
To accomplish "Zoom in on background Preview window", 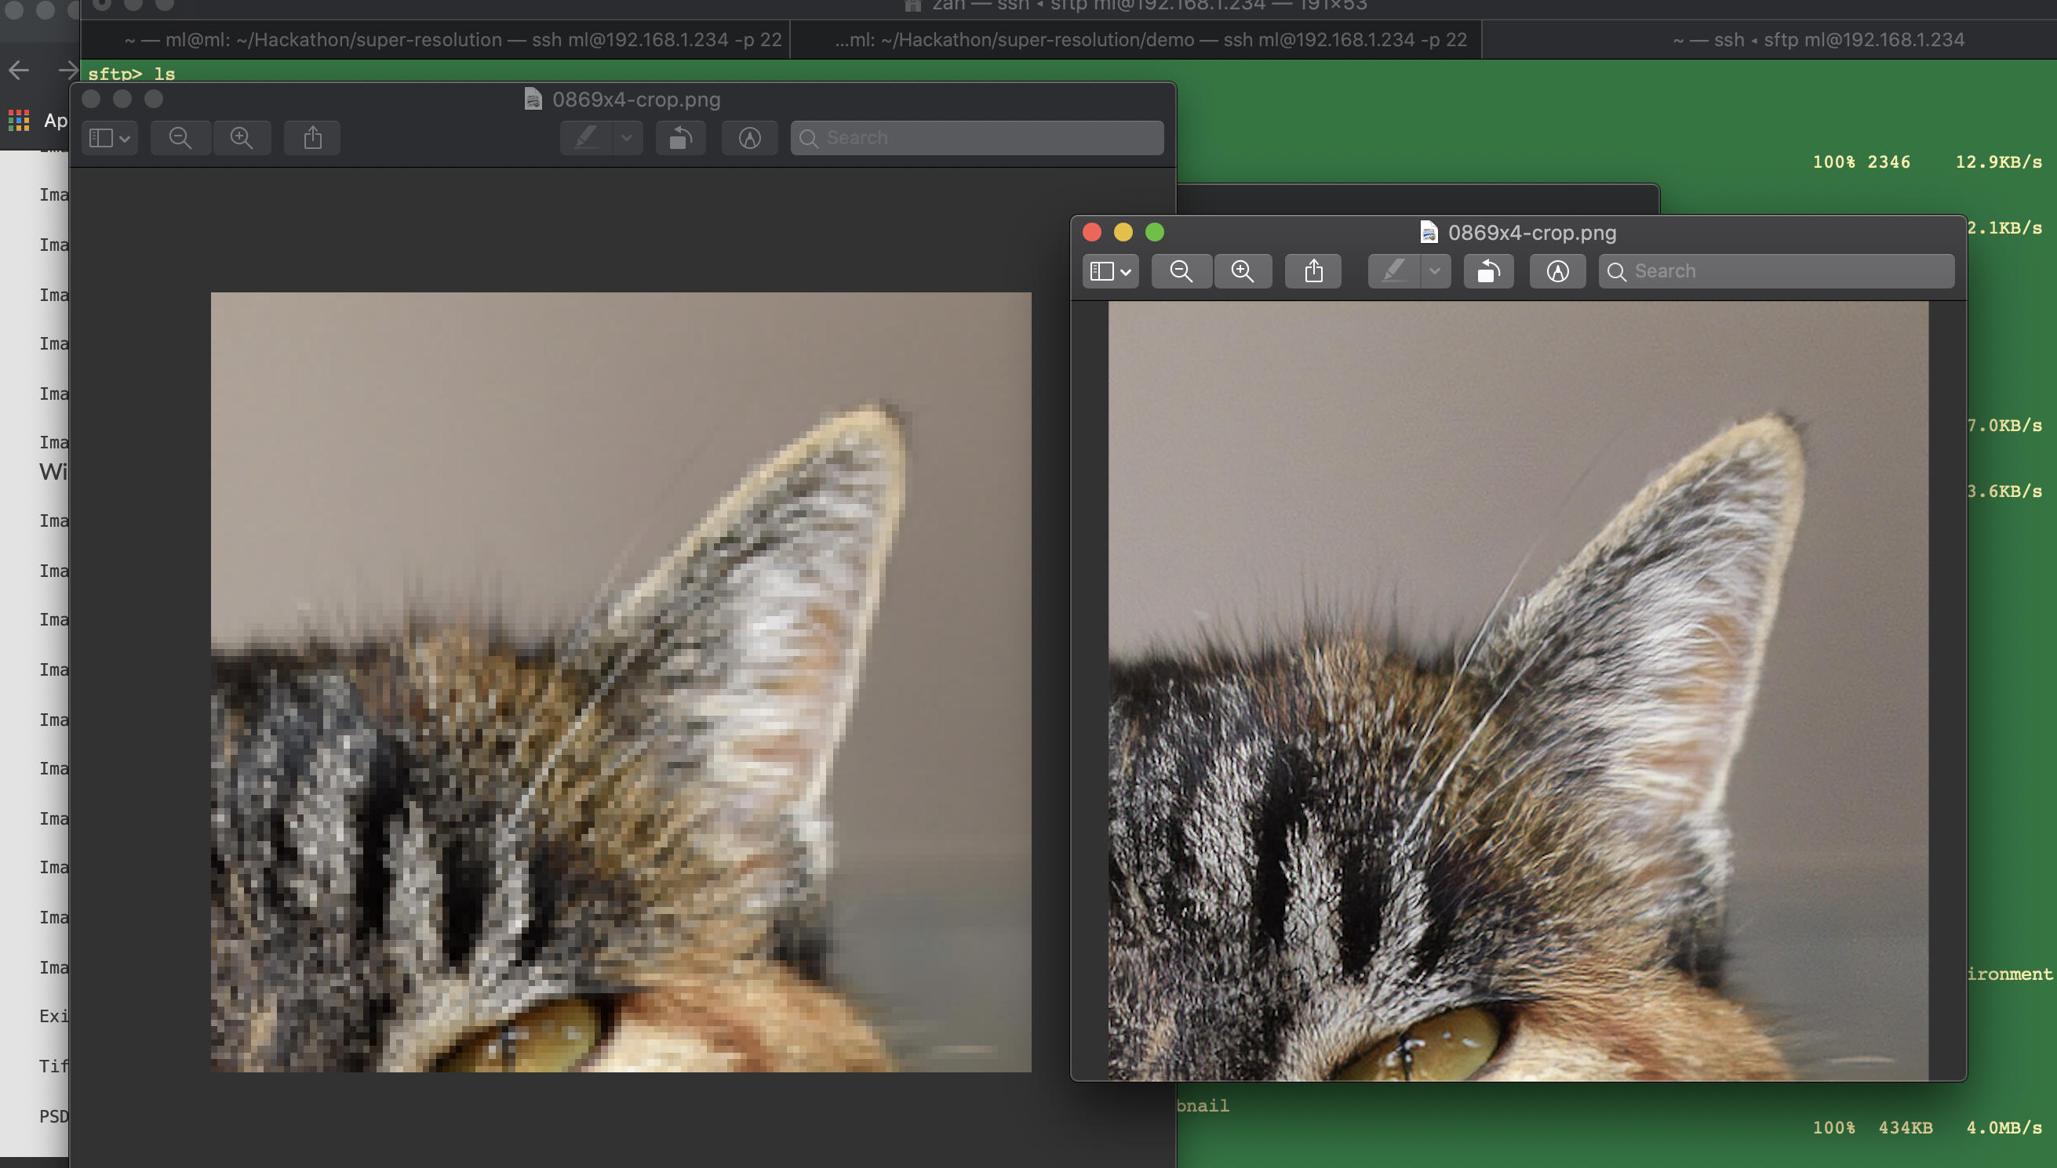I will pyautogui.click(x=242, y=138).
